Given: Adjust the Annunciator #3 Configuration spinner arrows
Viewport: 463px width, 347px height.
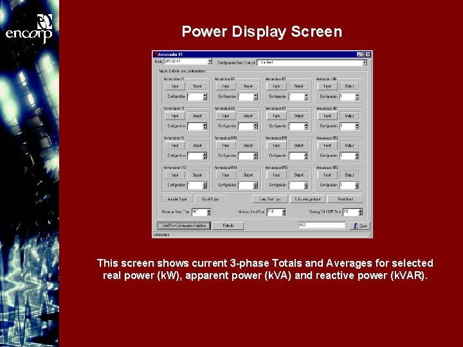Looking at the screenshot, I should coord(306,96).
